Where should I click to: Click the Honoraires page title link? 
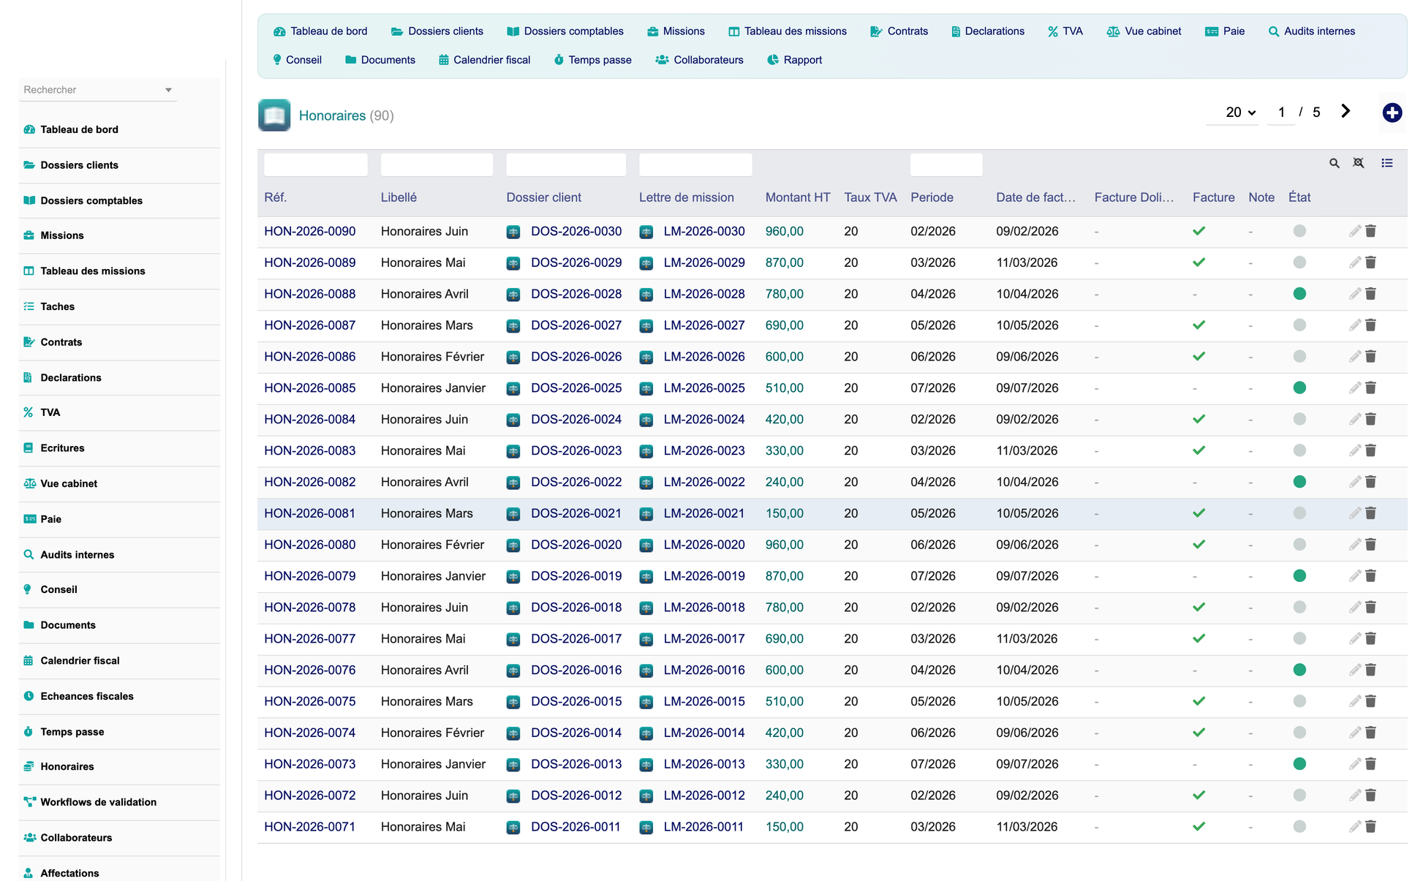(x=332, y=116)
